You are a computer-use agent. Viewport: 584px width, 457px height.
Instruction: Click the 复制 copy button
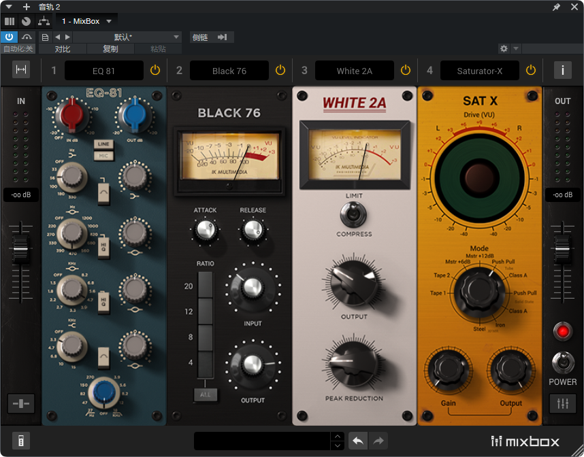click(110, 49)
